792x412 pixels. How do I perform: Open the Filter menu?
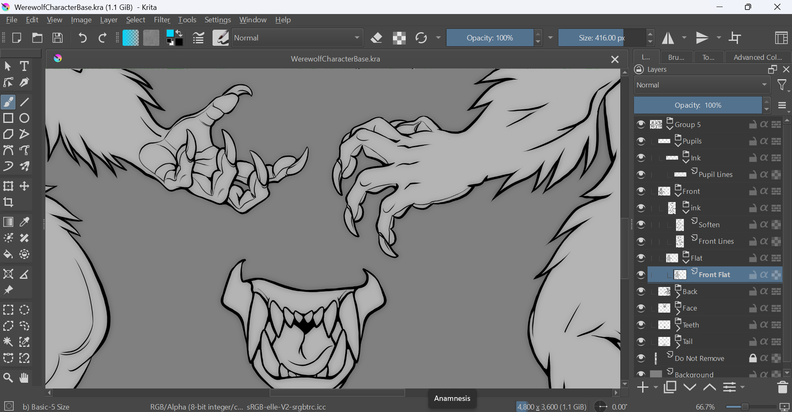pos(162,20)
